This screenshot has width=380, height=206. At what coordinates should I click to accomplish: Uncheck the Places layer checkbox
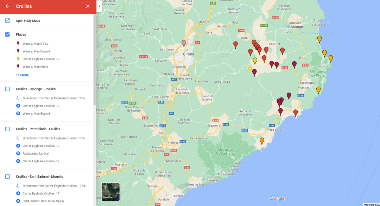7,34
